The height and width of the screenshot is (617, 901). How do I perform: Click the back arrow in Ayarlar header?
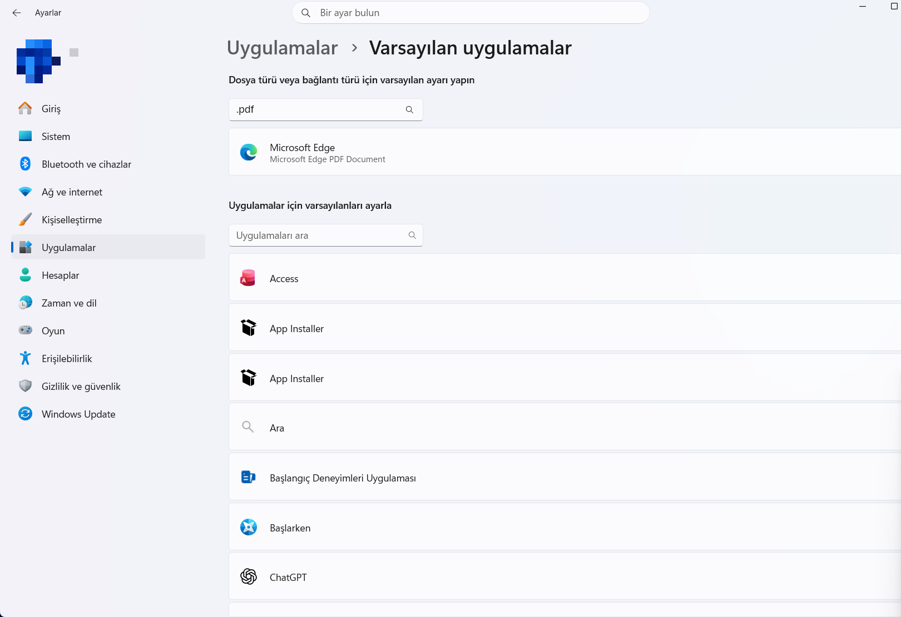point(17,13)
